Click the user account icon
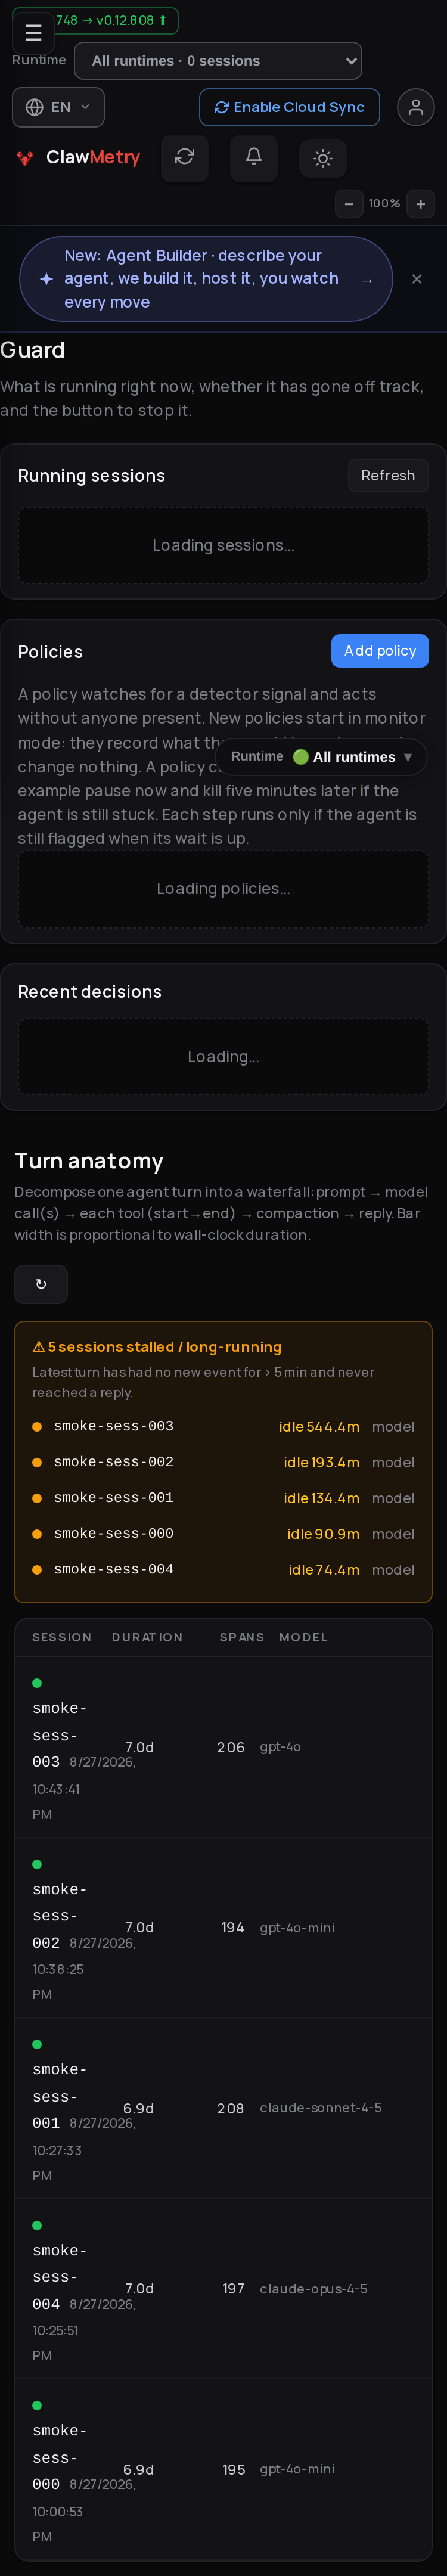The width and height of the screenshot is (447, 2576). click(415, 107)
